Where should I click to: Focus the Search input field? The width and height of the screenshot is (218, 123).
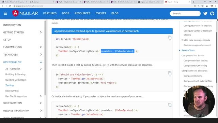(x=185, y=14)
